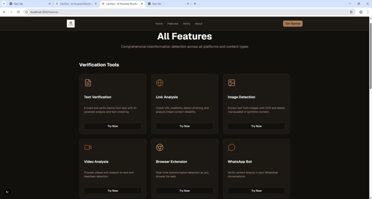Open the browser profile avatar
This screenshot has width=372, height=199.
click(x=361, y=12)
